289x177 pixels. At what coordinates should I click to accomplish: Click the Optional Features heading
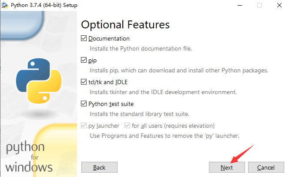tap(125, 24)
